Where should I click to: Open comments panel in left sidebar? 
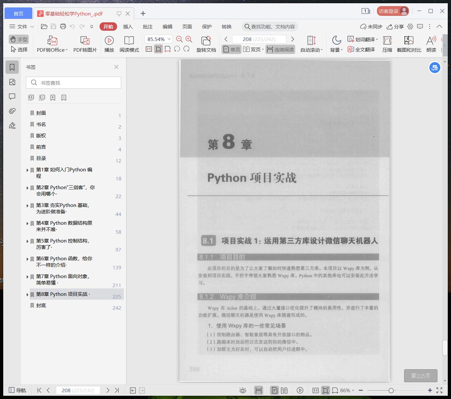[12, 97]
